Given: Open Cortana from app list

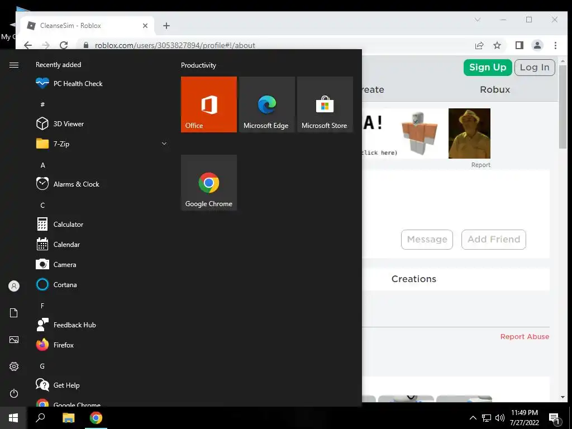Looking at the screenshot, I should point(101,284).
